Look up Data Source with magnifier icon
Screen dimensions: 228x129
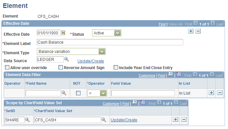click(66, 59)
